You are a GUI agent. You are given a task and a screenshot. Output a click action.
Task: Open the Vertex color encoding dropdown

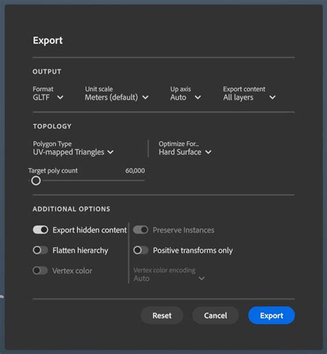coord(169,278)
